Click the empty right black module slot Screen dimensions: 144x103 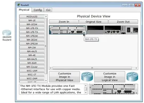tap(113, 28)
